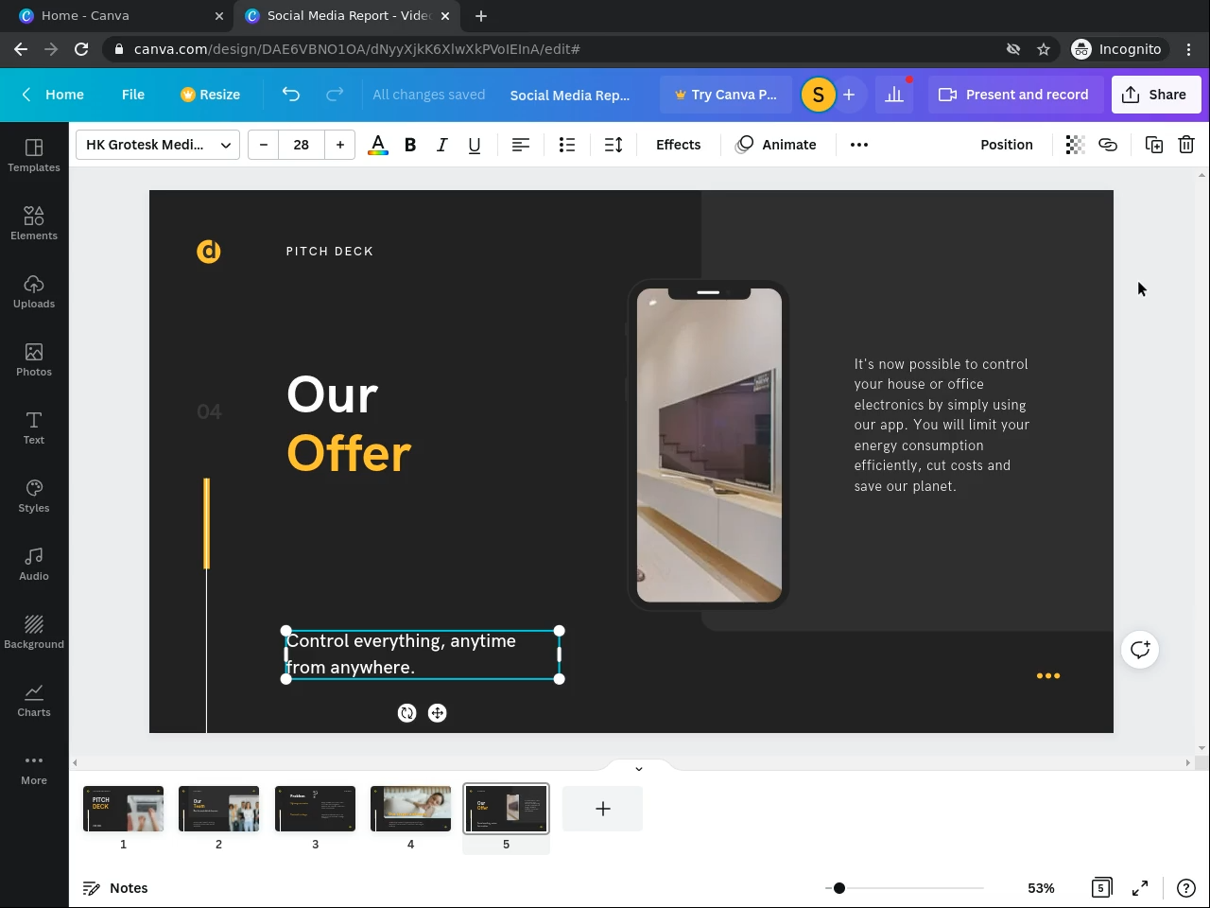Increase the font size
Viewport: 1210px width, 908px height.
pos(340,145)
